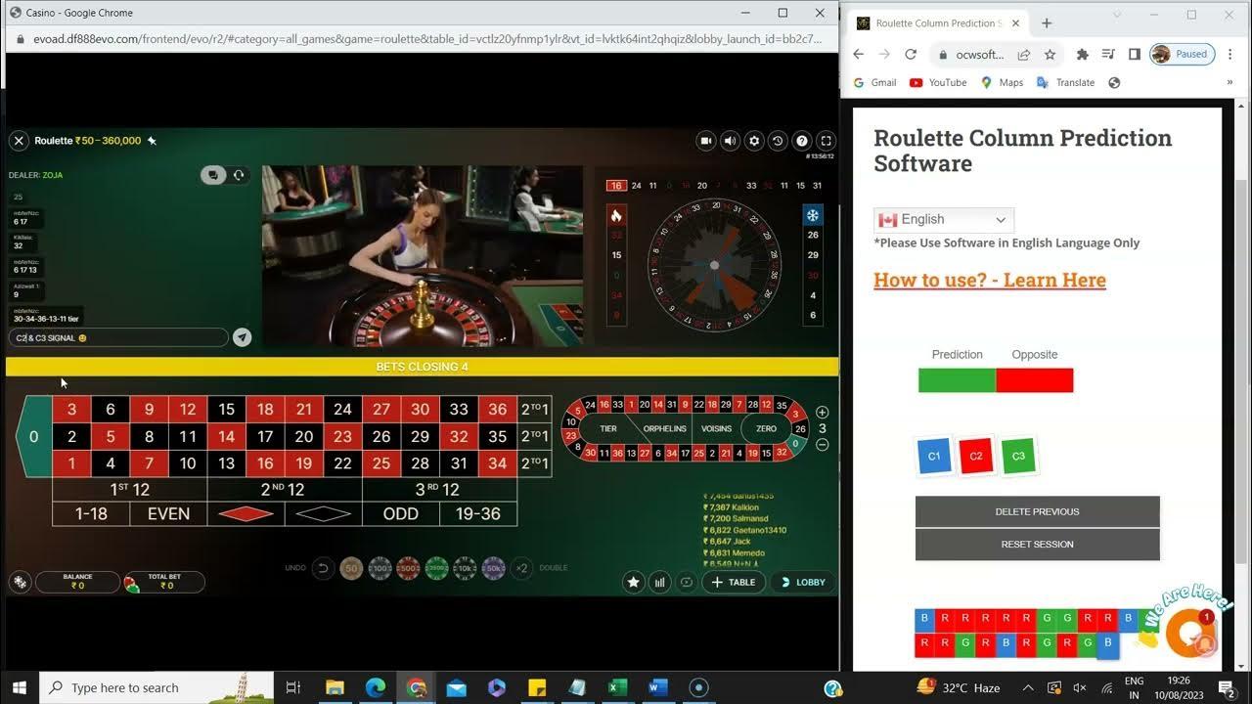This screenshot has height=704, width=1252.
Task: Select ORPHELINS racetrack bet
Action: [x=665, y=428]
